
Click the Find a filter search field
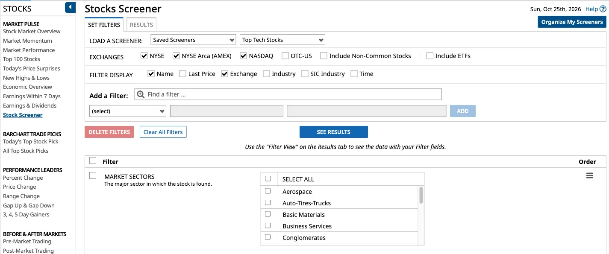(x=288, y=94)
